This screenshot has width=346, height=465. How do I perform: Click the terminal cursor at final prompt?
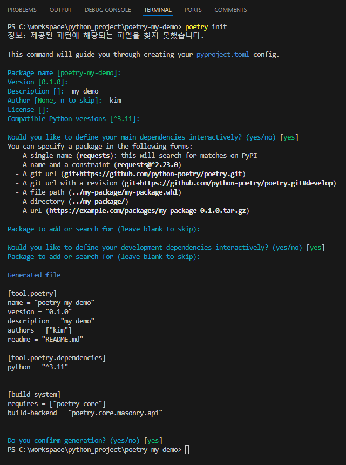point(187,450)
